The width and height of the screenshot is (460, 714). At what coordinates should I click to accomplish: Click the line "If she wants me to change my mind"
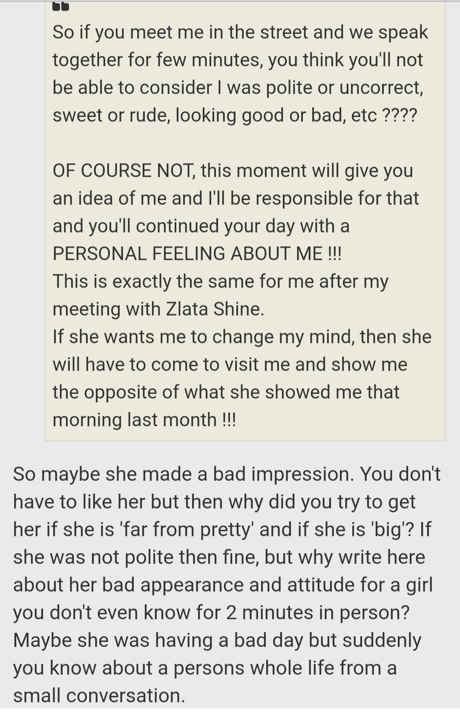pos(242,337)
